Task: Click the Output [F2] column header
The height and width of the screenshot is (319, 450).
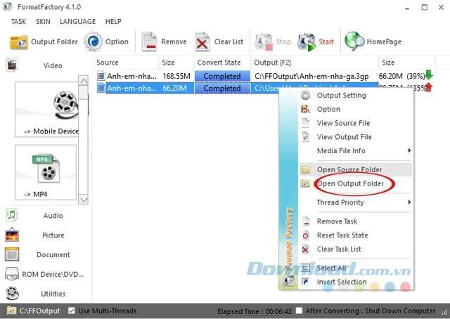Action: (314, 63)
